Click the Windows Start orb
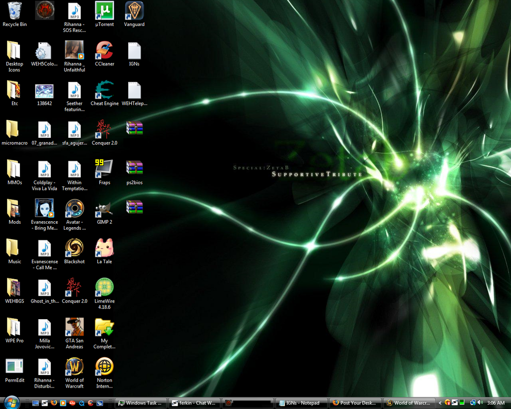511x409 pixels. [x=11, y=402]
